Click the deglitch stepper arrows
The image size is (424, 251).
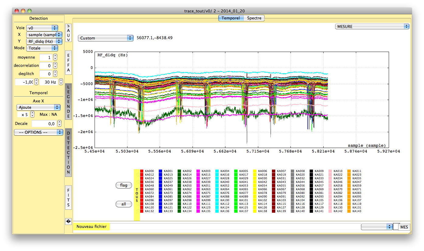pyautogui.click(x=55, y=74)
